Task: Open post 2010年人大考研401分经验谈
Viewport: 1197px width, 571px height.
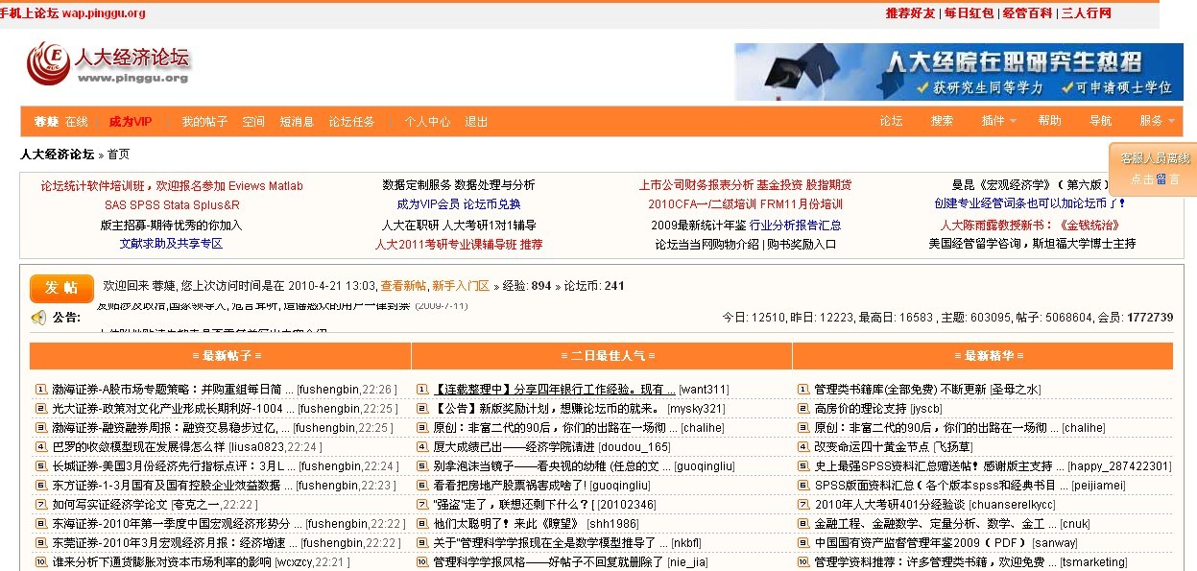Action: tap(890, 505)
